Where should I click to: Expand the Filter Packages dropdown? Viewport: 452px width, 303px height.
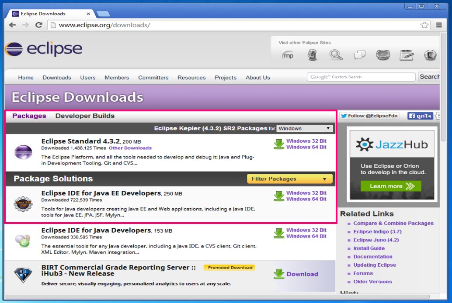pos(290,179)
